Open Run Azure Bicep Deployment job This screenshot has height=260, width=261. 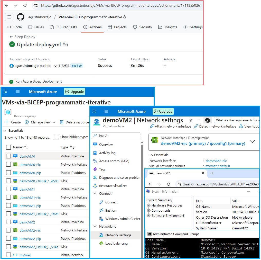pos(39,81)
